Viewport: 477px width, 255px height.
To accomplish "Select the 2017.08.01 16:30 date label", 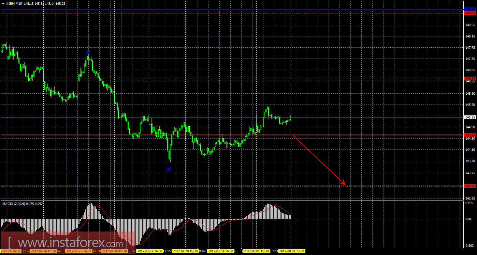I will click(x=256, y=251).
